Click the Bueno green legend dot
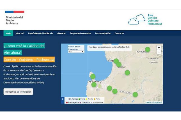This screenshot has width=181, height=120. (x=79, y=99)
